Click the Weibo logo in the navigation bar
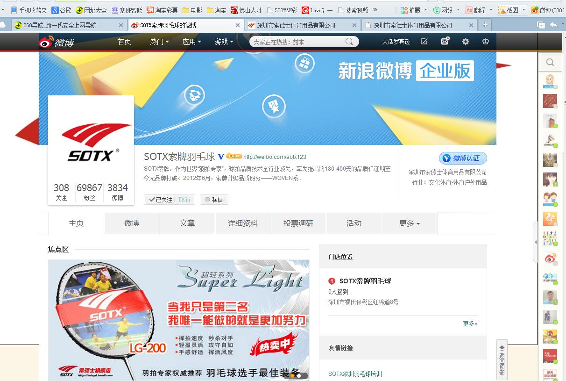Image resolution: width=566 pixels, height=381 pixels. click(57, 42)
